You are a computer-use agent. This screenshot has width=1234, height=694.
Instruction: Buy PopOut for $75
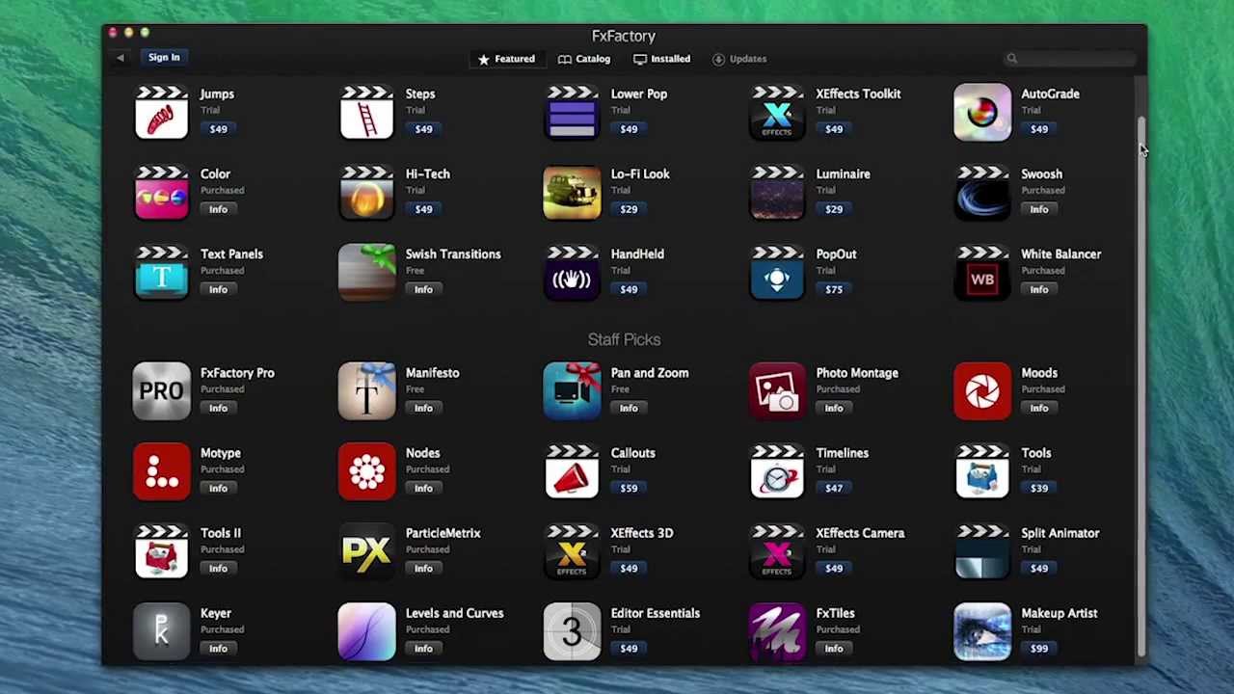tap(834, 289)
